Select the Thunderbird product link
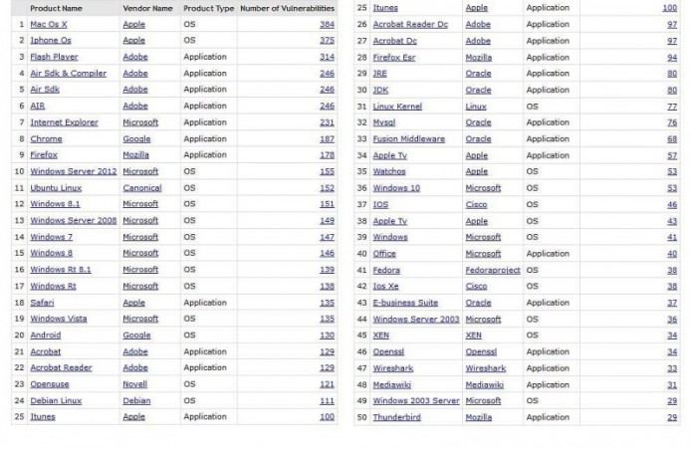This screenshot has width=691, height=449. 395,417
